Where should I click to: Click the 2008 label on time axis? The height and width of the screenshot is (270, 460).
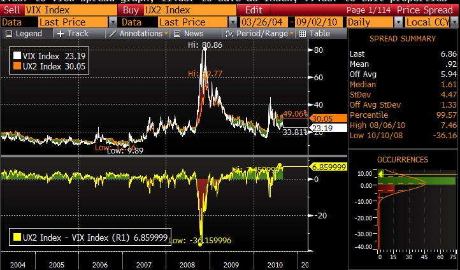(187, 265)
